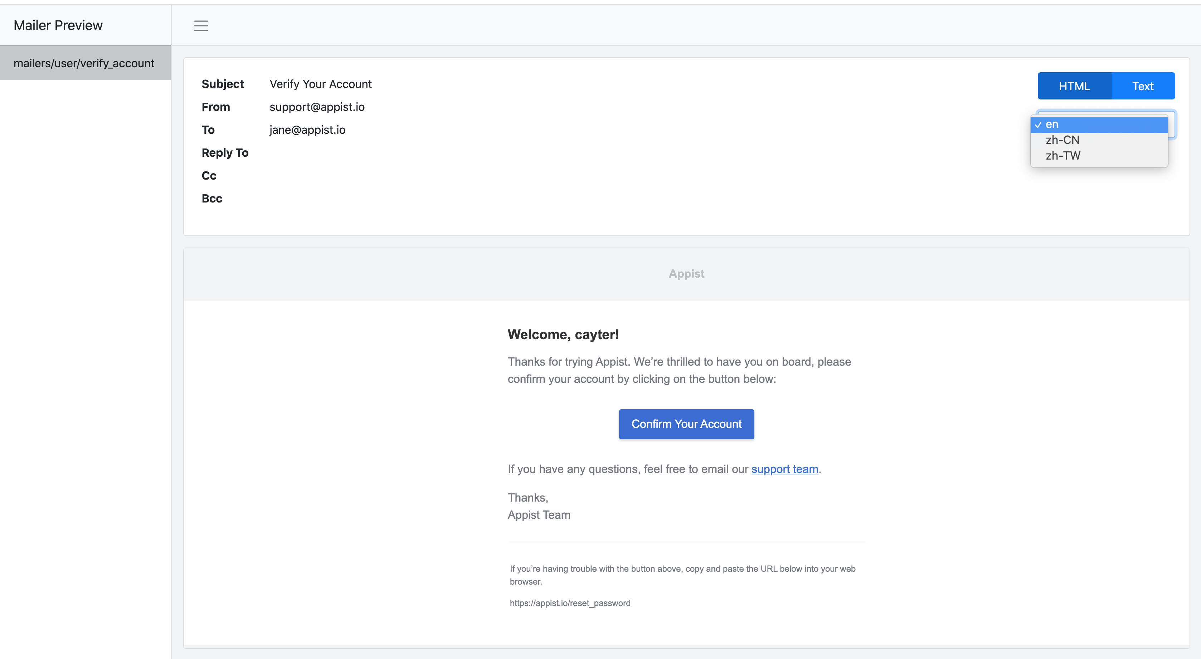
Task: Click the hamburger menu icon
Action: (x=201, y=26)
